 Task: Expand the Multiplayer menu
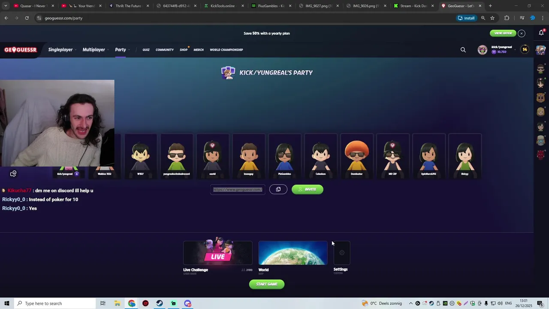[x=96, y=50]
